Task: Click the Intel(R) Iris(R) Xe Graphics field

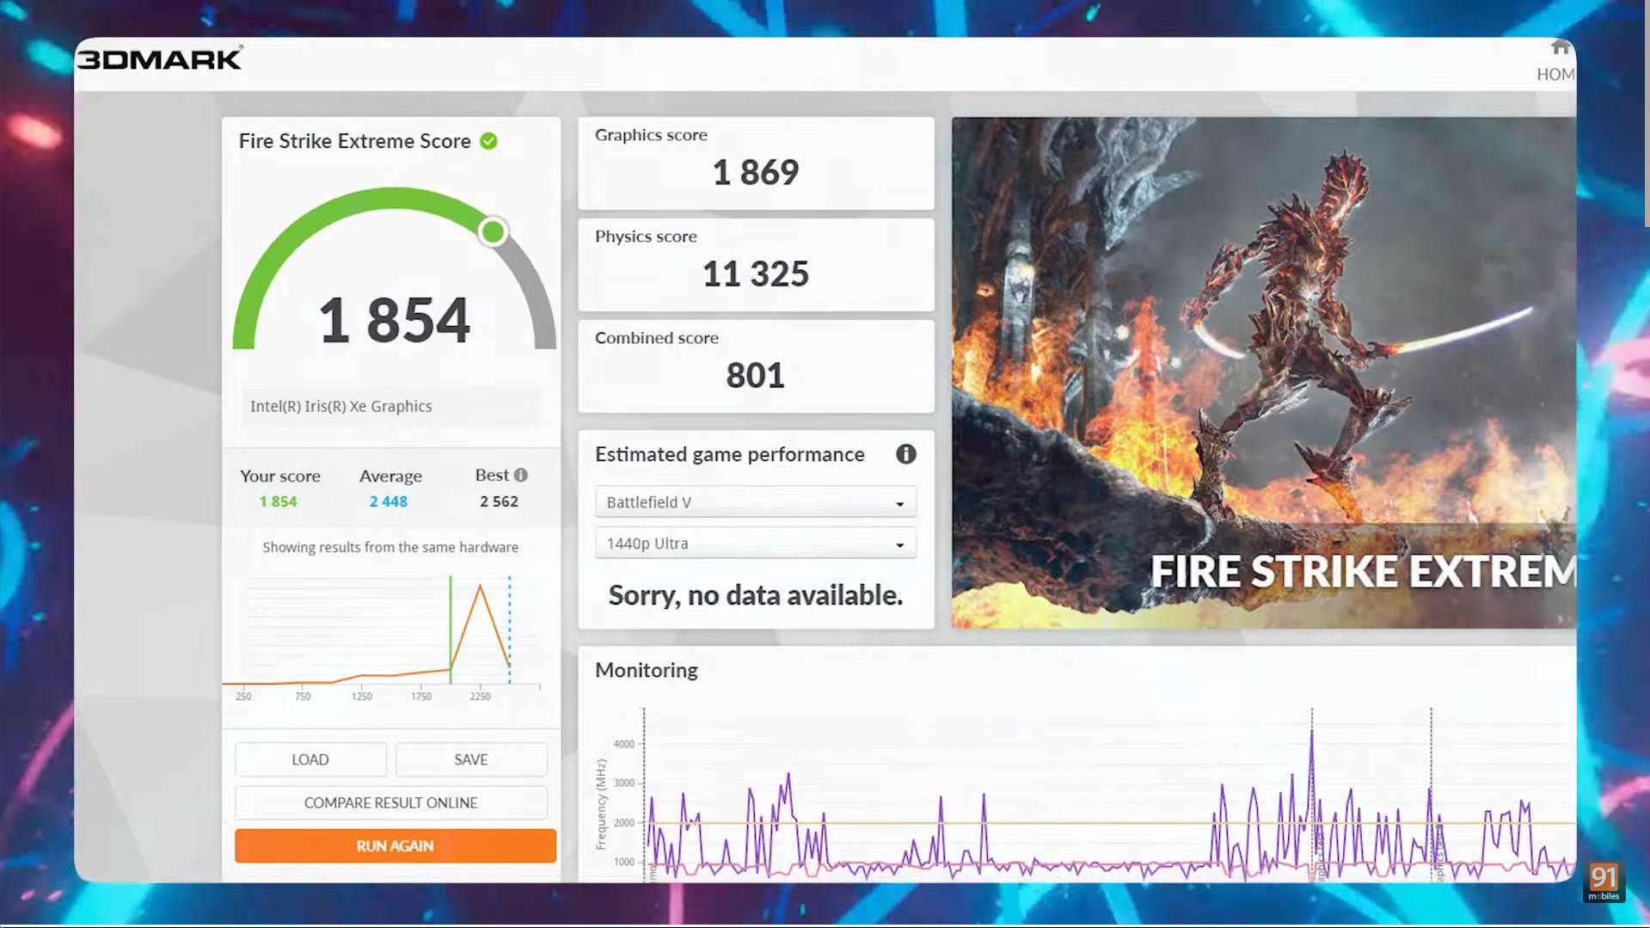Action: coord(391,406)
